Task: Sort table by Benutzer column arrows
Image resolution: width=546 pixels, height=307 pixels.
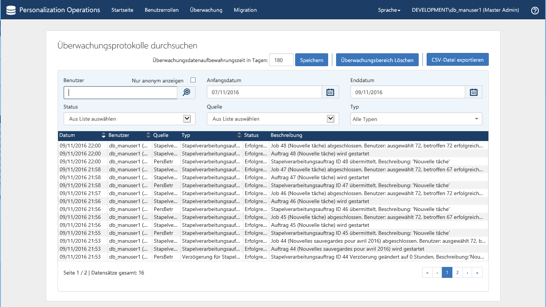Action: [x=148, y=135]
